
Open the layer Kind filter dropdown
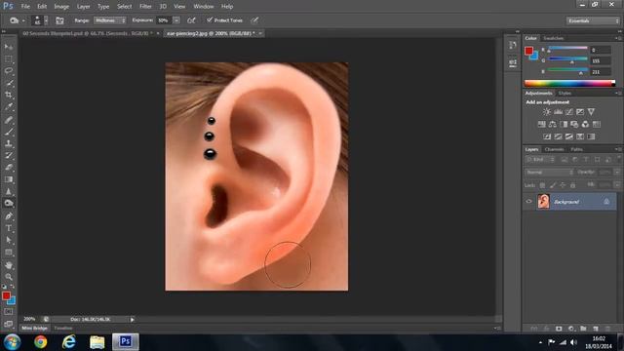click(x=540, y=160)
